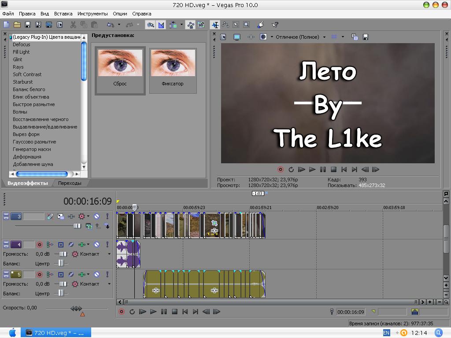Click the track 4 Громкость volume slider

pyautogui.click(x=63, y=254)
